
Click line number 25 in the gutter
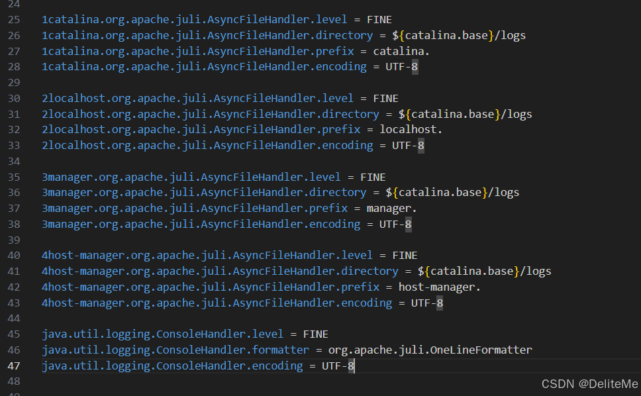pos(14,20)
